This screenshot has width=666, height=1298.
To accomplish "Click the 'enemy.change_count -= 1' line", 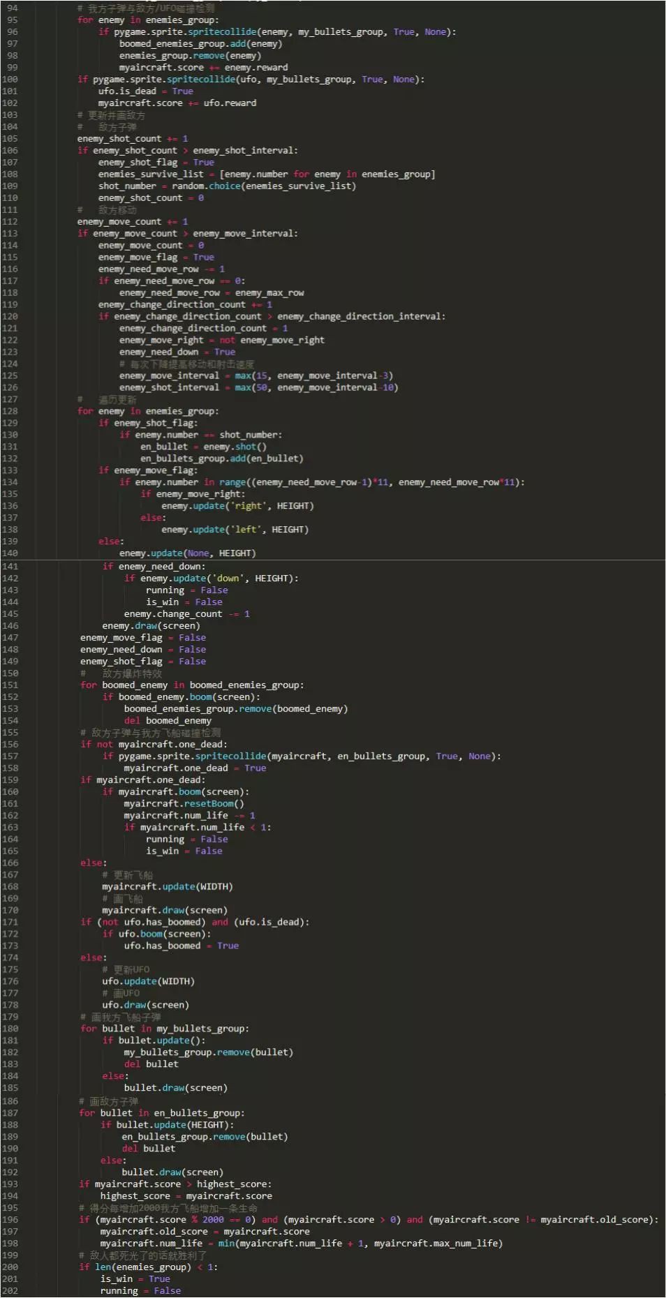I will point(186,614).
